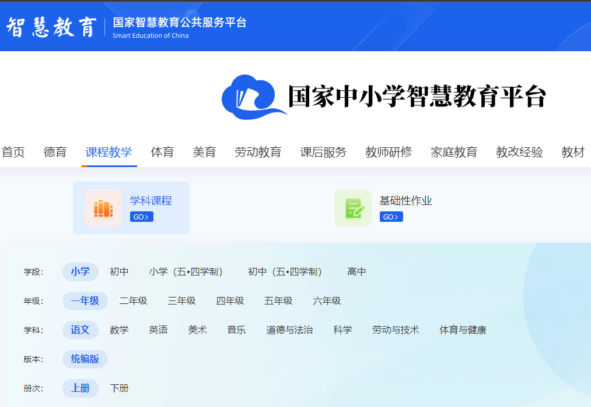Image resolution: width=591 pixels, height=407 pixels.
Task: Open the 体育 nav item
Action: pos(162,152)
